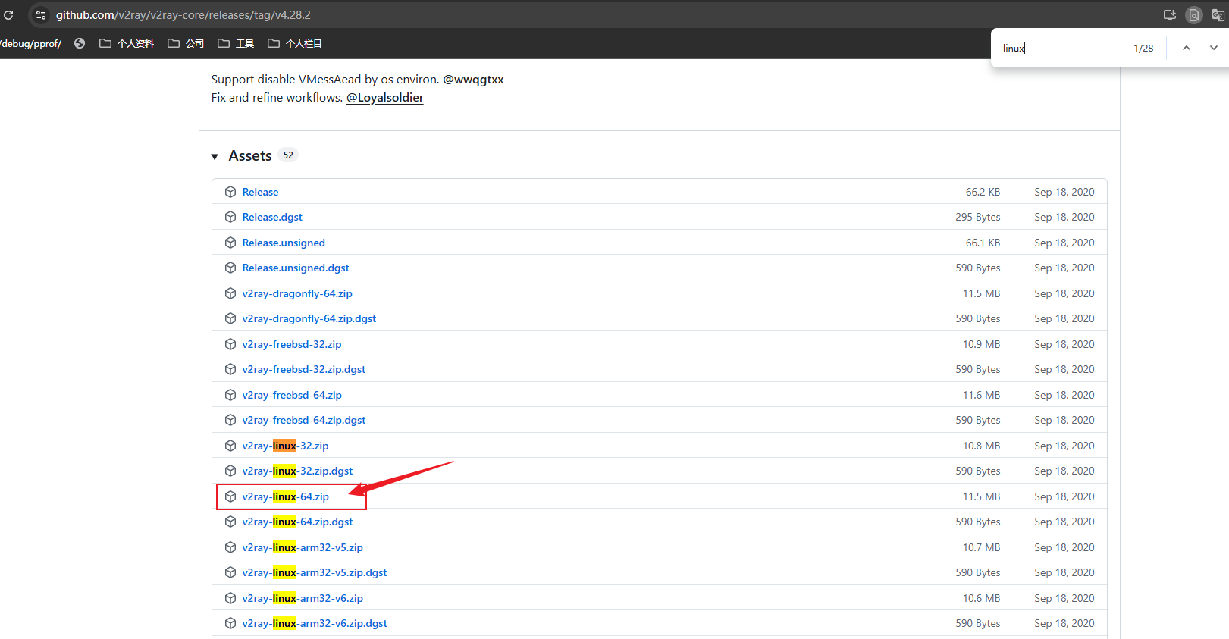Reload the page with the refresh icon

point(8,14)
